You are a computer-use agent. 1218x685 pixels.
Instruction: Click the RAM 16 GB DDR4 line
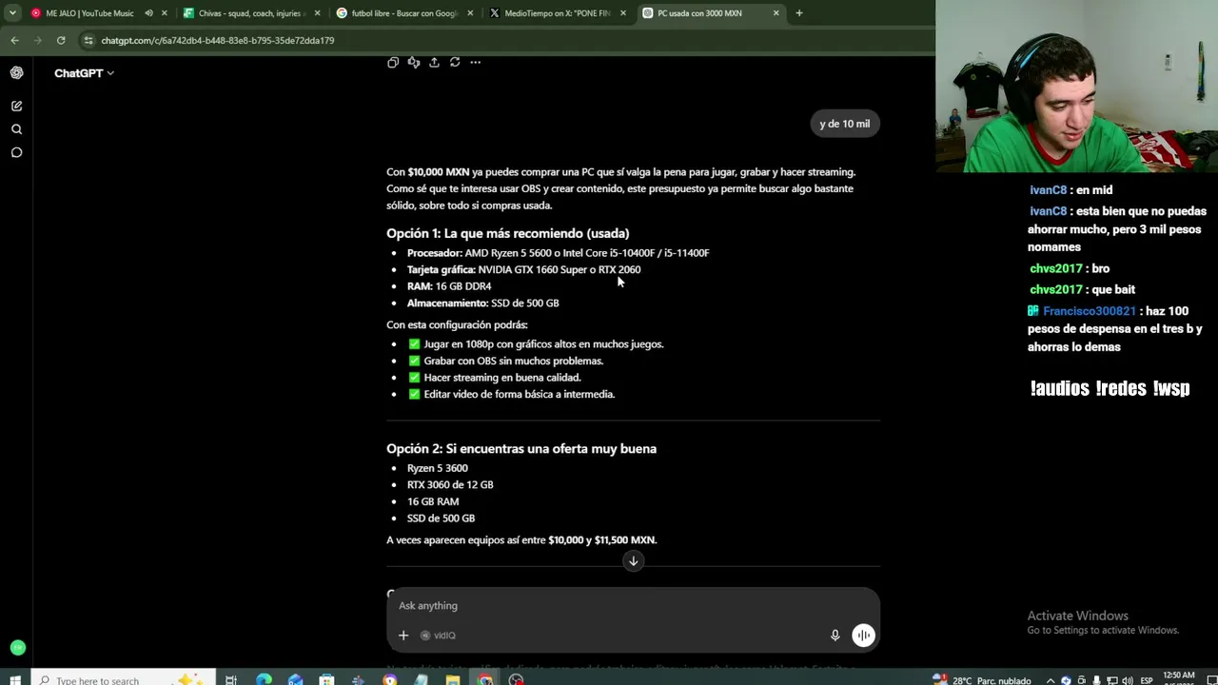coord(449,286)
